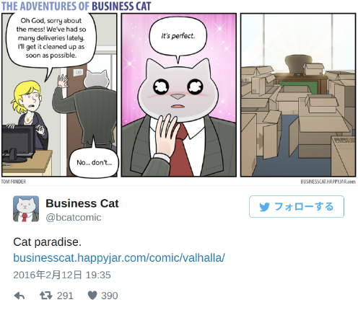Click the Adventures of Business Cat title
Image resolution: width=358 pixels, height=310 pixels.
(76, 6)
